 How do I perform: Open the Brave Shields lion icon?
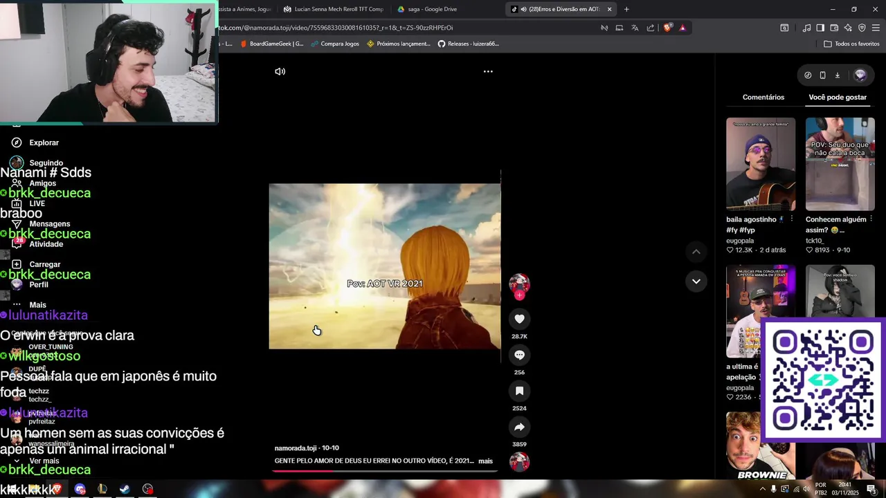pos(667,28)
